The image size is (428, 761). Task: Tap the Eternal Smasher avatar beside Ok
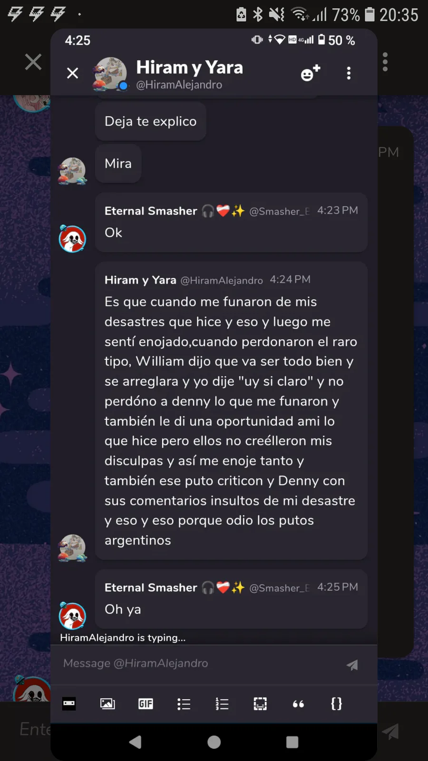click(72, 239)
